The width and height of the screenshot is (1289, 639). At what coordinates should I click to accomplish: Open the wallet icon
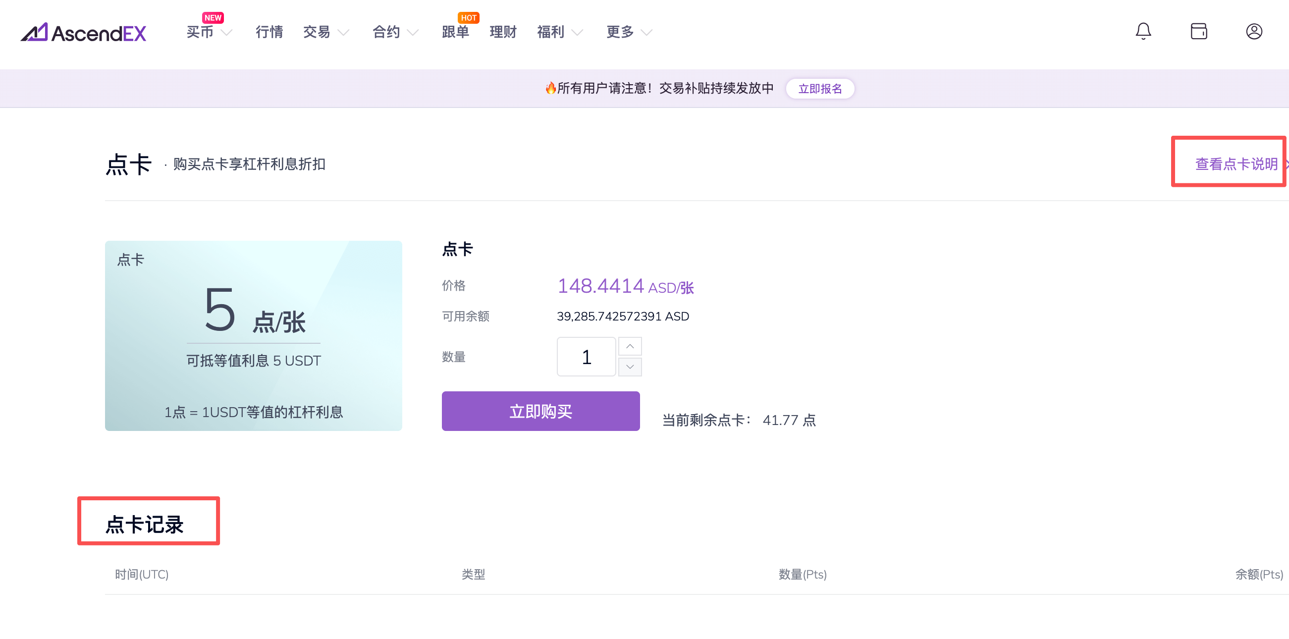tap(1198, 32)
